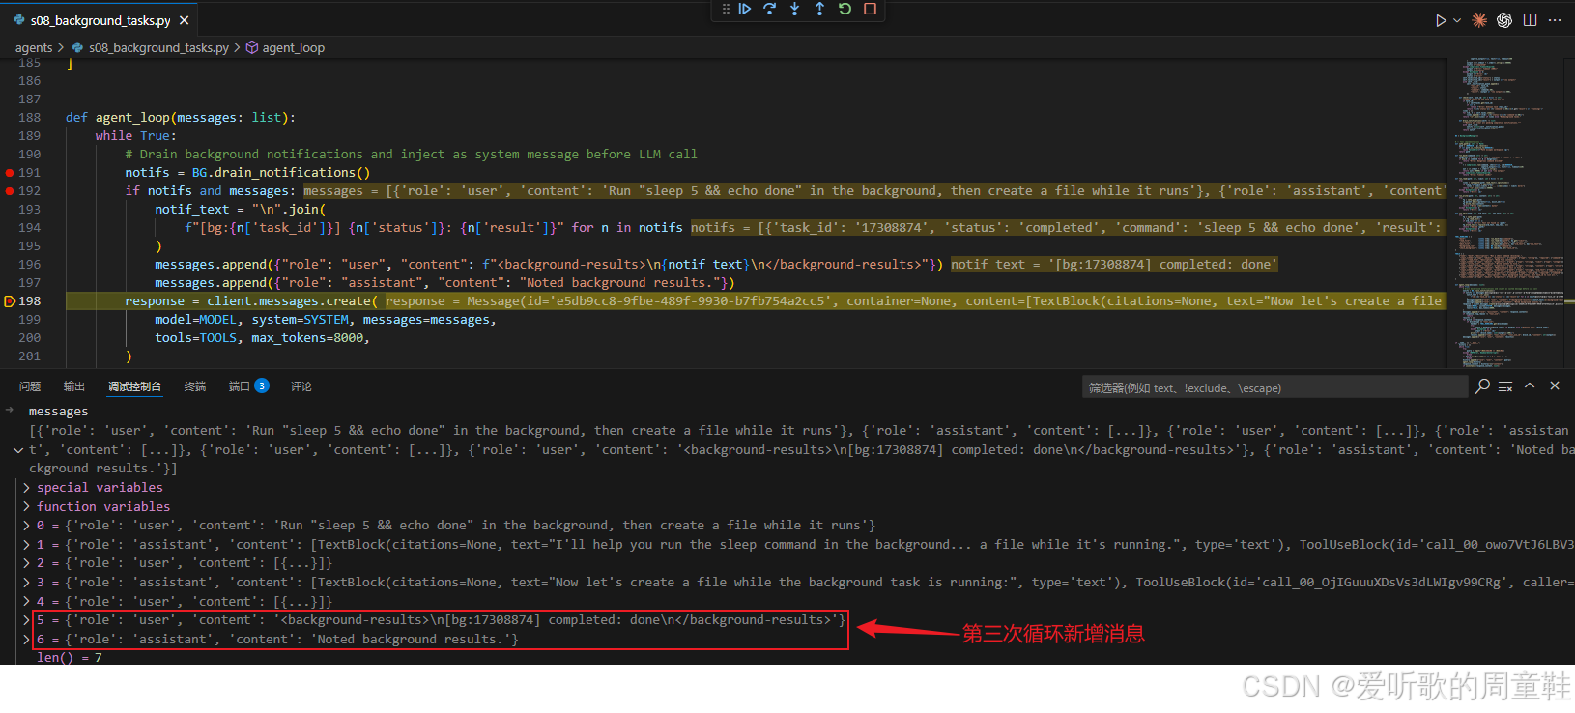Screen dimensions: 1575x713
Task: Close the bottom panel
Action: [x=1555, y=385]
